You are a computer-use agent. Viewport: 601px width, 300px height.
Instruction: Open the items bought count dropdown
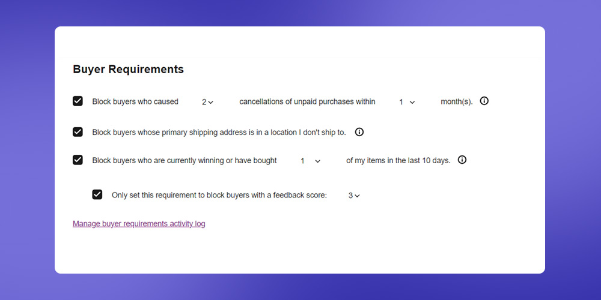click(x=310, y=161)
